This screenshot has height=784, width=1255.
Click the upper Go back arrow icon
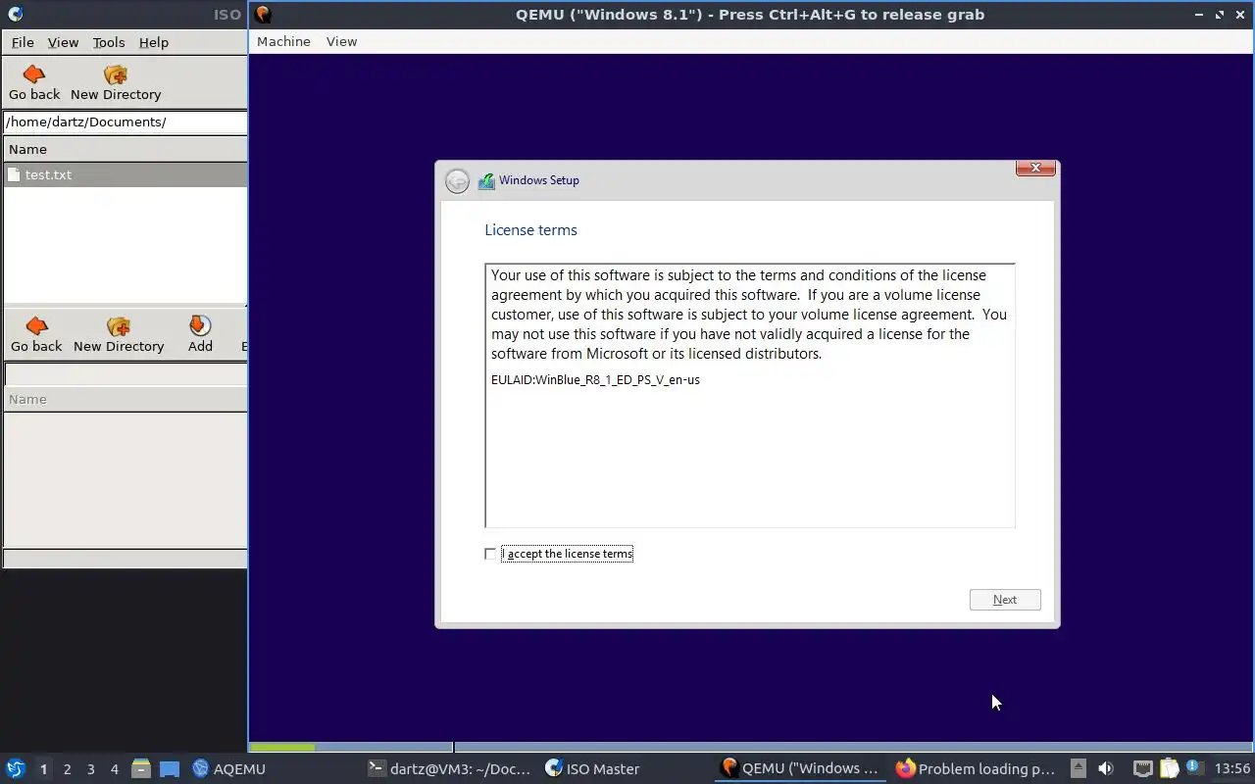(x=34, y=74)
